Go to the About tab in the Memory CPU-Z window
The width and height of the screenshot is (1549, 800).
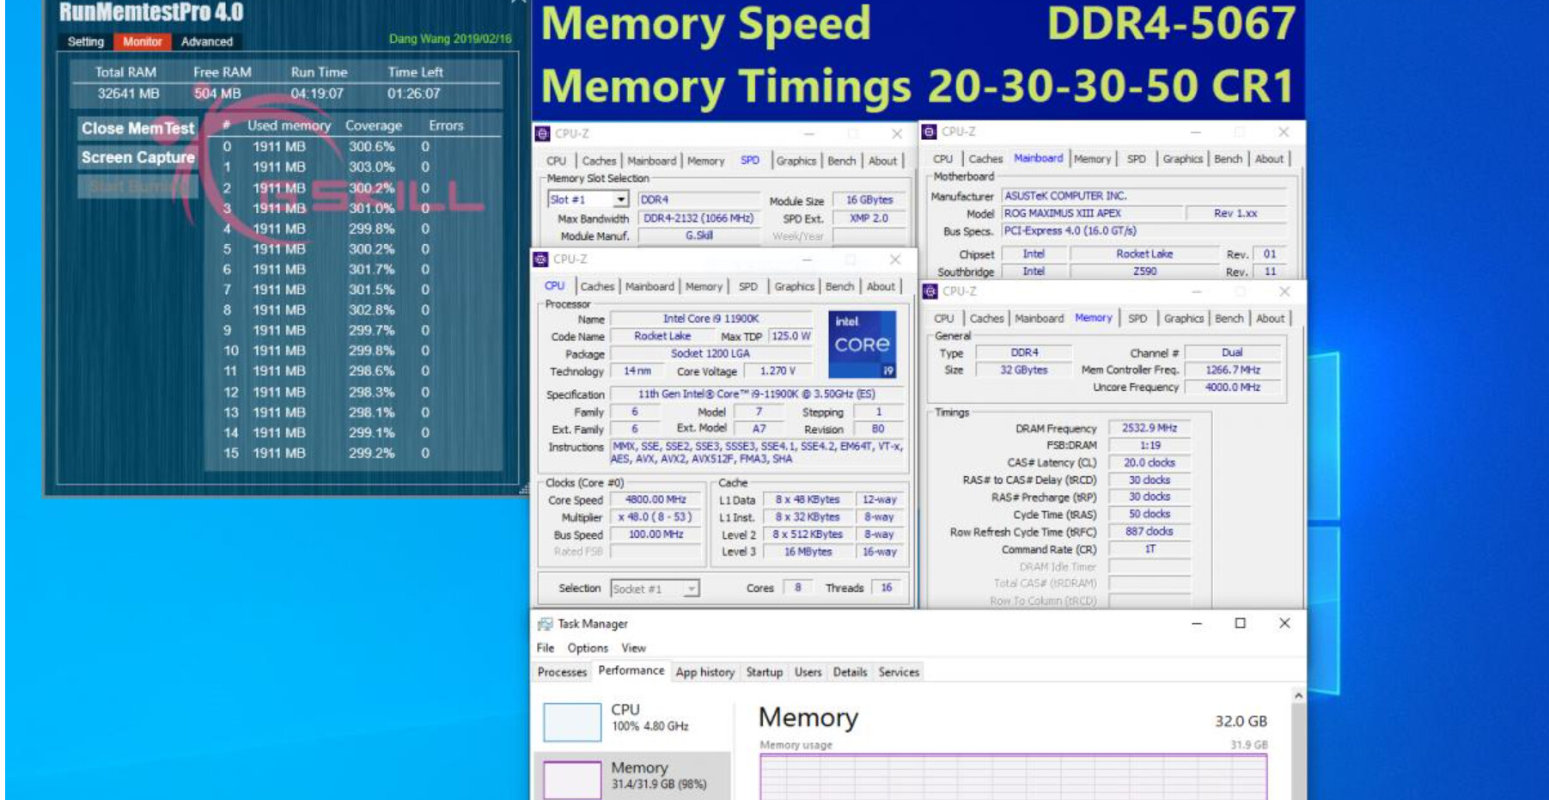click(x=1271, y=319)
